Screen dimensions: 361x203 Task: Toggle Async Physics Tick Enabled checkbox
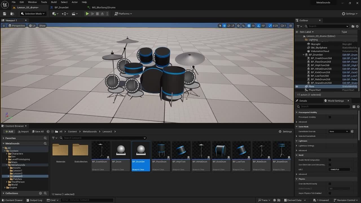coord(330,193)
